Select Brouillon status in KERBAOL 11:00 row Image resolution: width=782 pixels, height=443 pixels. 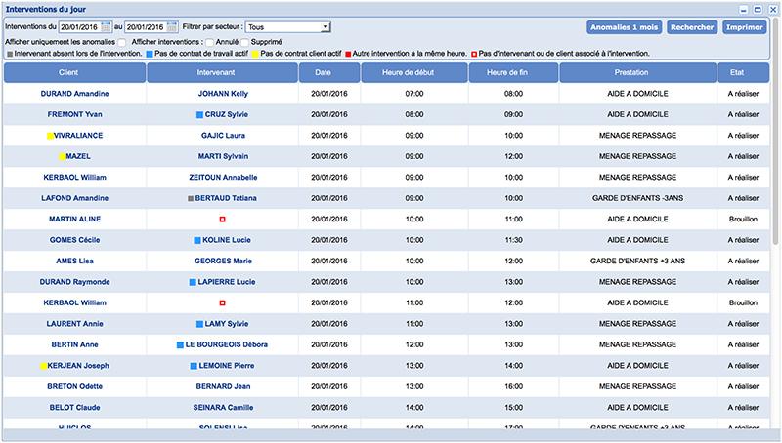tap(743, 302)
